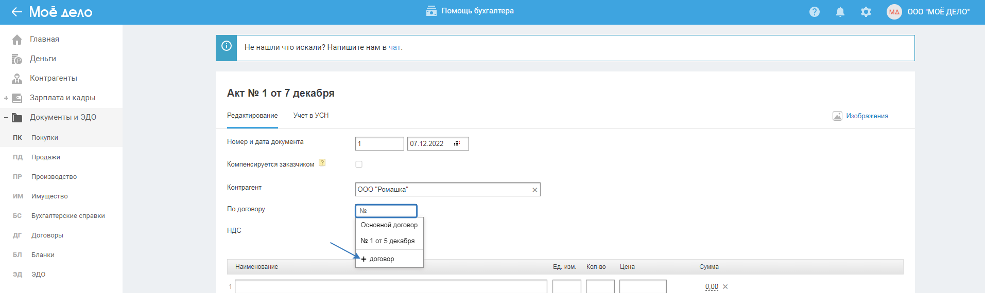Click the document number input field
This screenshot has height=293, width=985.
(379, 143)
